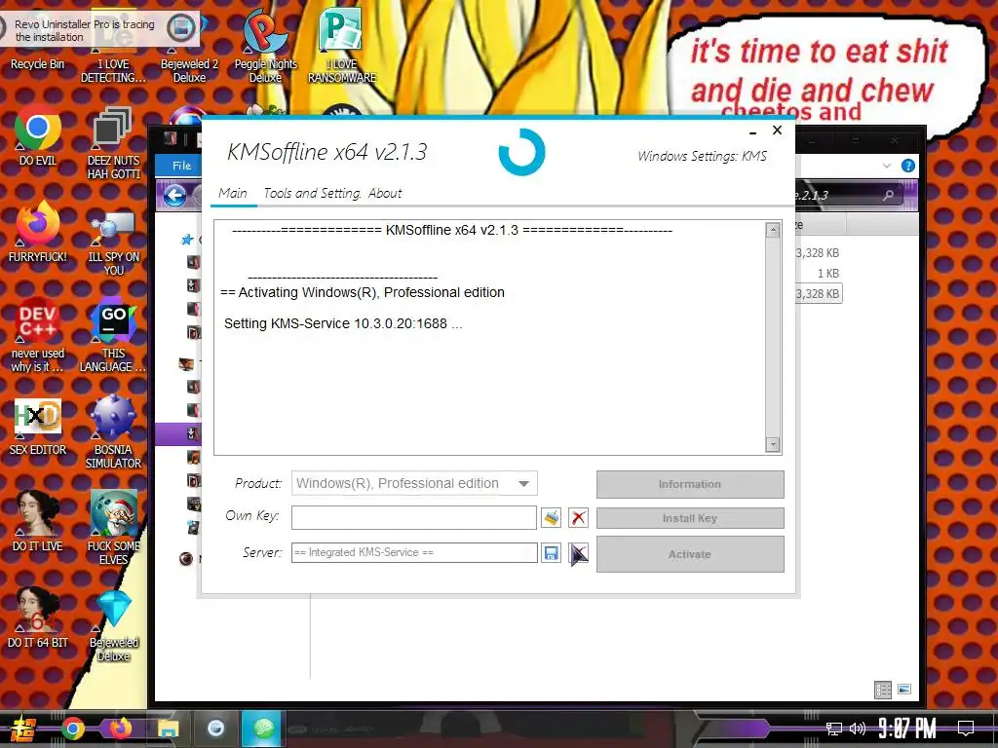Viewport: 998px width, 748px height.
Task: Open the ILL SPY ON YOU icon
Action: (x=113, y=242)
